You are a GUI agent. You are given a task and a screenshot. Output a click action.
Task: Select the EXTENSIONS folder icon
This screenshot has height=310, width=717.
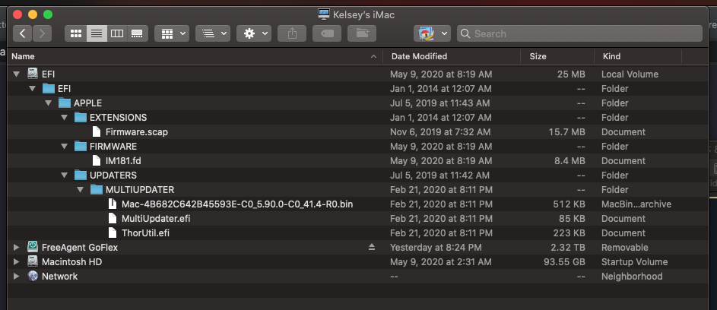[81, 118]
